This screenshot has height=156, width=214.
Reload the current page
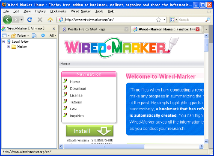click(30, 20)
